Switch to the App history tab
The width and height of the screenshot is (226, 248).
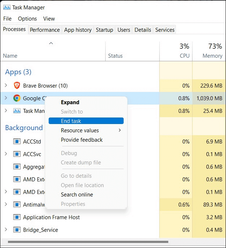click(78, 30)
